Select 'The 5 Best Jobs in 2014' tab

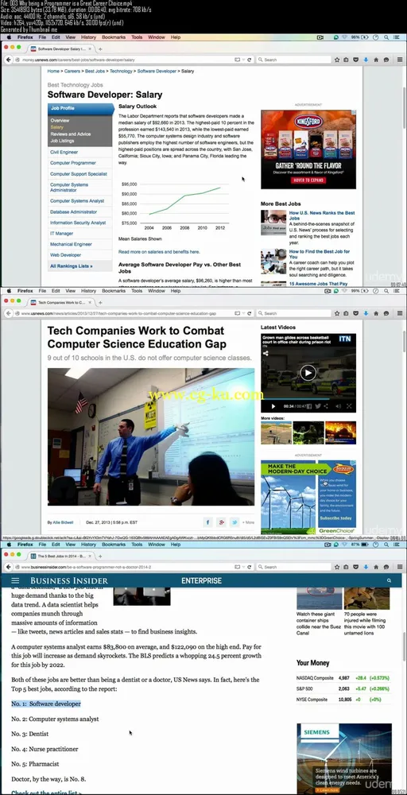[61, 556]
